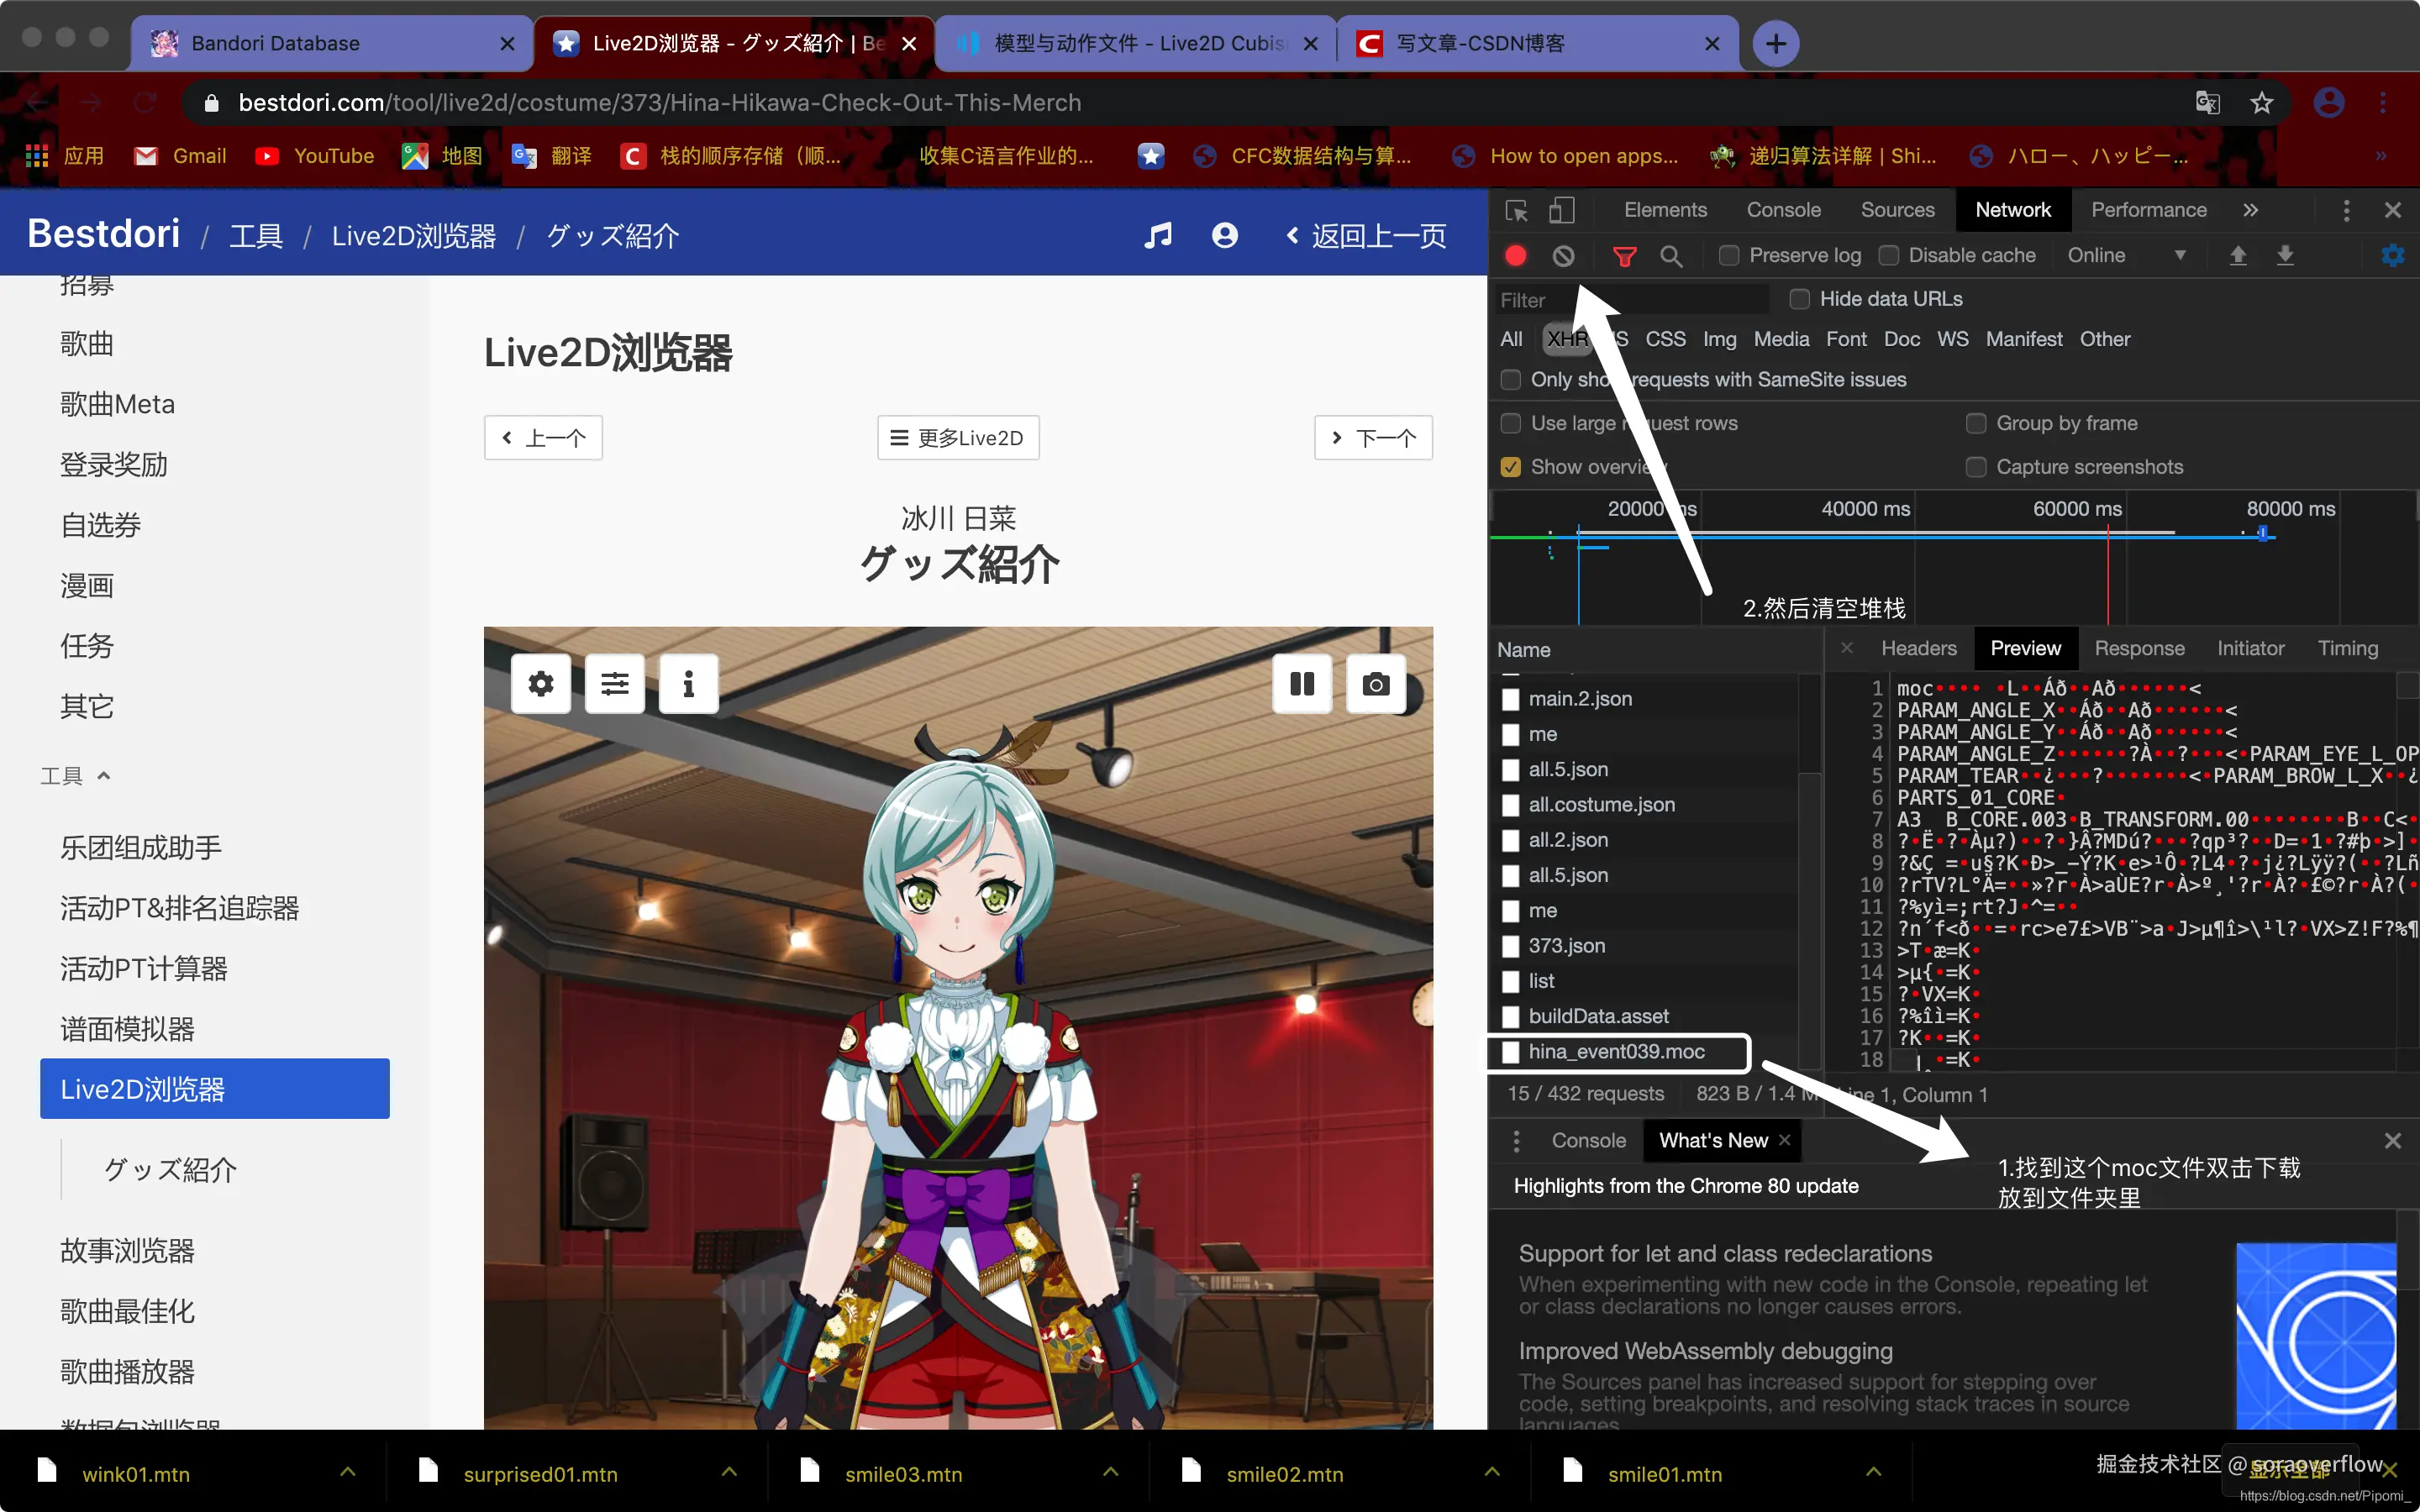Screen dimensions: 2420x1512
Task: Select the hina_event039.moc request
Action: (x=1617, y=1051)
